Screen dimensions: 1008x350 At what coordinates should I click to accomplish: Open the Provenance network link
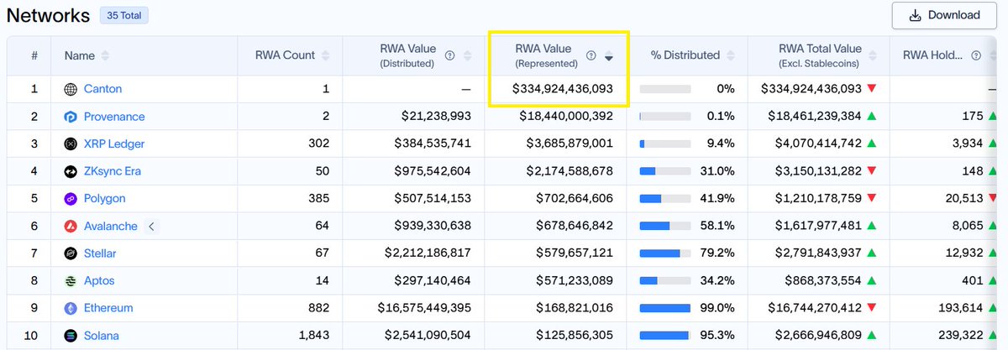point(114,117)
